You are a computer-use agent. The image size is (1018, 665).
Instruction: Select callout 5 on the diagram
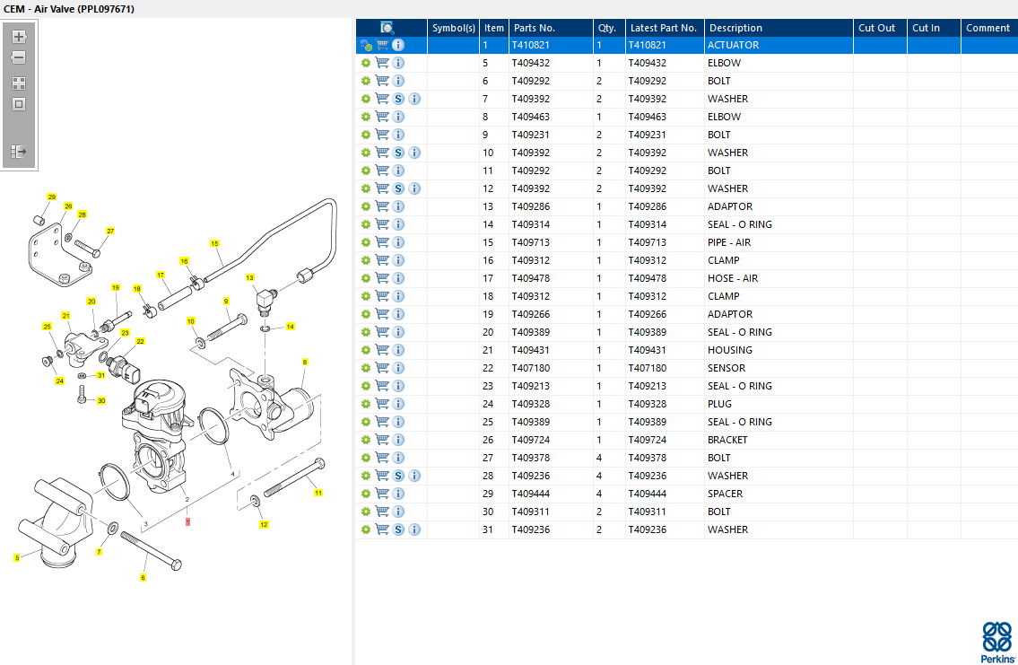click(17, 558)
